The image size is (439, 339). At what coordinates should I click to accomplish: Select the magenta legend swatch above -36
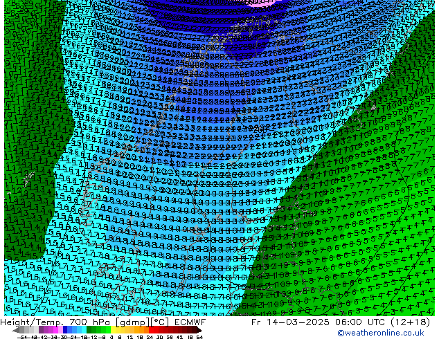tap(55, 330)
